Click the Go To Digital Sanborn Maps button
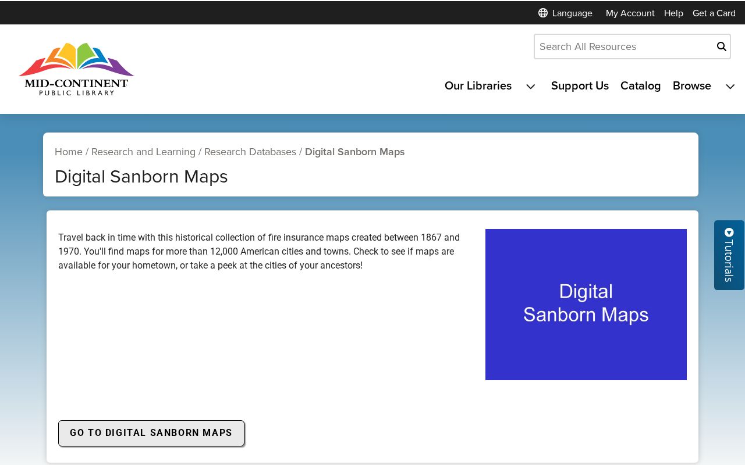The image size is (745, 465). (151, 433)
